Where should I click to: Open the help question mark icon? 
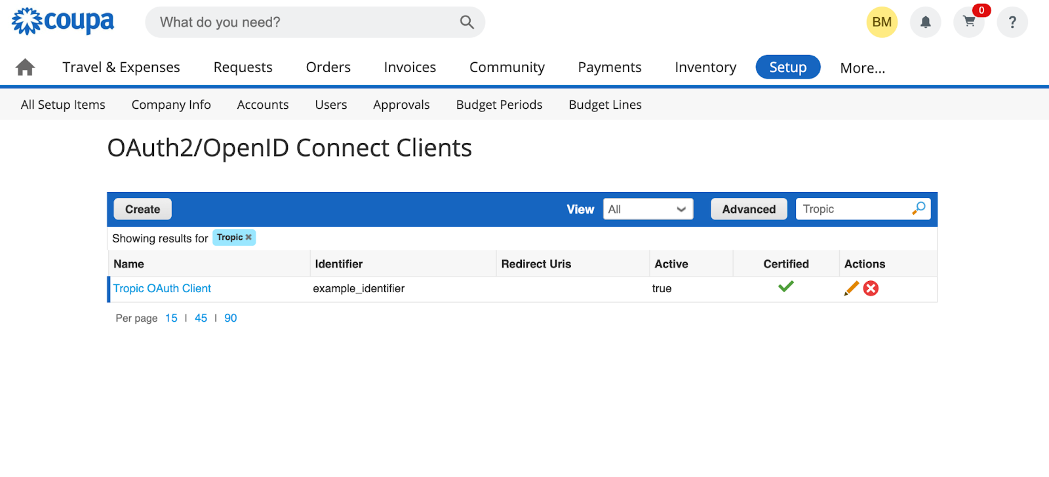pos(1012,23)
